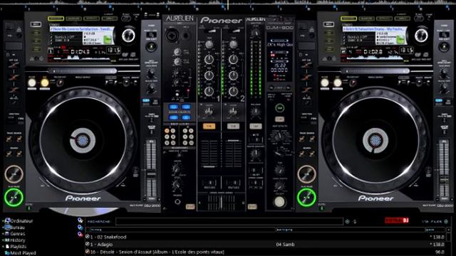Expand the Genres tree node
Viewport: 456px width, 256px height.
(3, 234)
